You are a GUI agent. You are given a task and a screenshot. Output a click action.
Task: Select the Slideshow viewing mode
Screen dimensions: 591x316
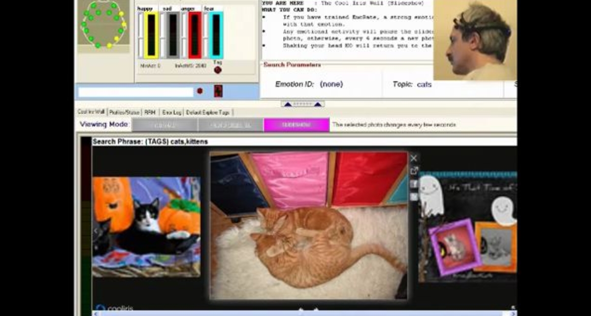pos(296,125)
